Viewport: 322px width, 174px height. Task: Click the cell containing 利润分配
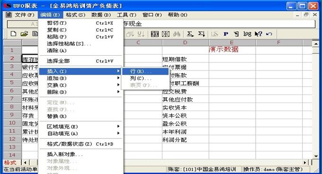click(186, 140)
